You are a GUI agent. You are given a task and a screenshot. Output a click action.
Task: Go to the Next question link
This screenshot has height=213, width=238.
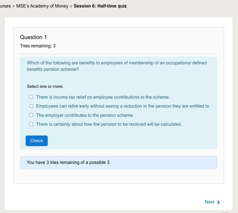(x=212, y=202)
